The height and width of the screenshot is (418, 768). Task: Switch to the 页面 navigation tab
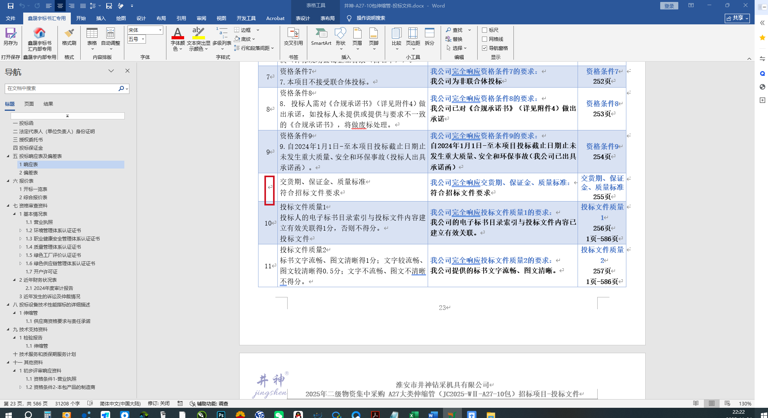click(29, 104)
